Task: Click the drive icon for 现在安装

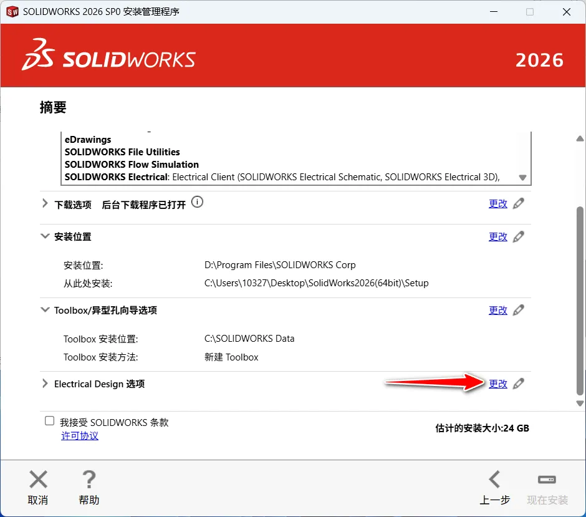Action: (x=547, y=479)
